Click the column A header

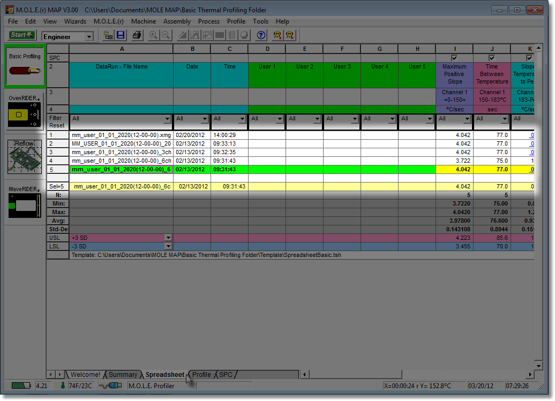coord(122,49)
